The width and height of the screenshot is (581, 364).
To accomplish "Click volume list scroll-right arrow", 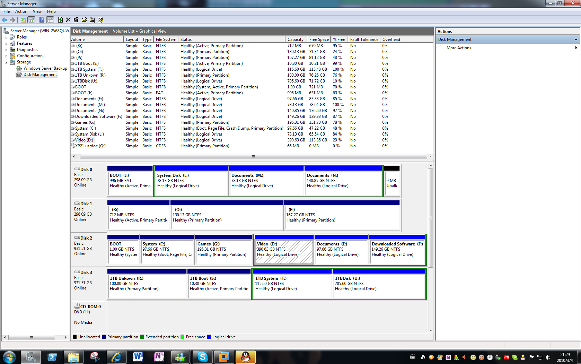I will coord(430,156).
